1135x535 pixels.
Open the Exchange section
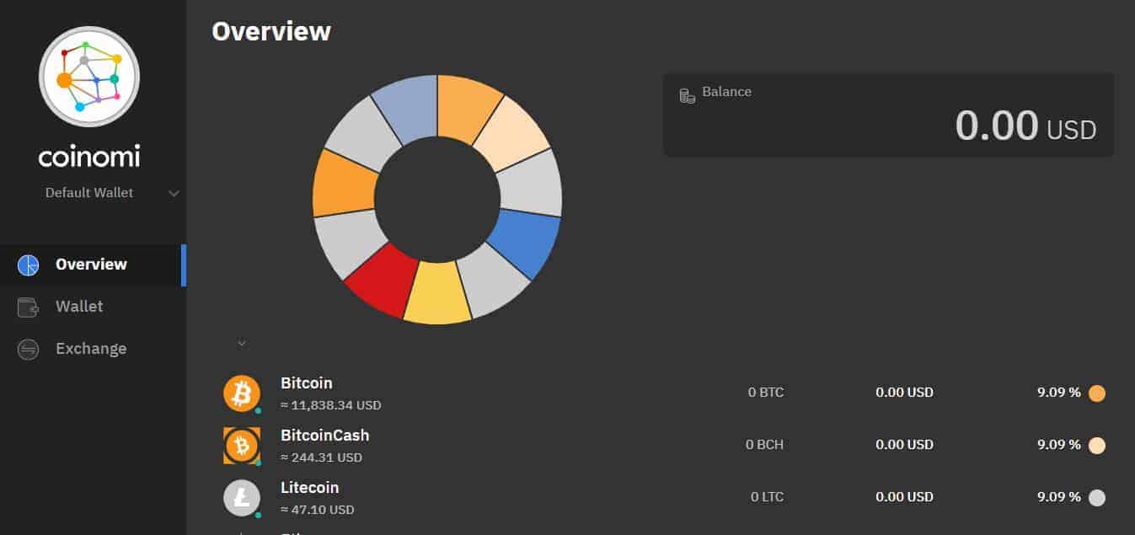(91, 349)
